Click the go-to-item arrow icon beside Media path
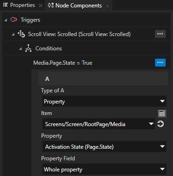 click(x=161, y=124)
